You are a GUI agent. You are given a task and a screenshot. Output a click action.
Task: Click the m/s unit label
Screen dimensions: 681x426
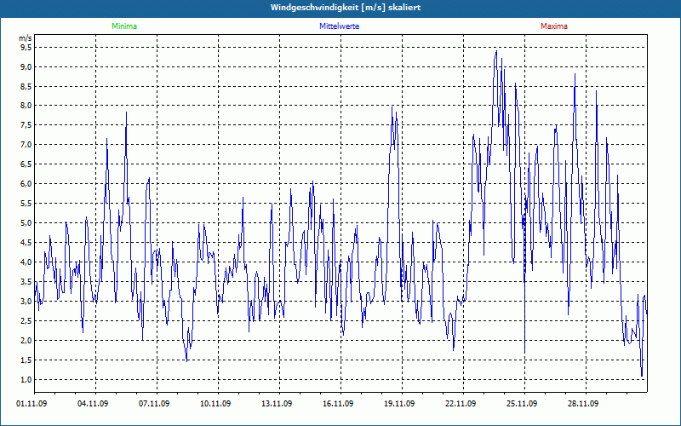tap(26, 38)
